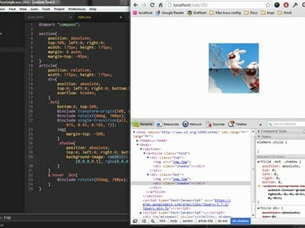Open the Grafikart bookmark
The width and height of the screenshot is (305, 228).
[197, 13]
